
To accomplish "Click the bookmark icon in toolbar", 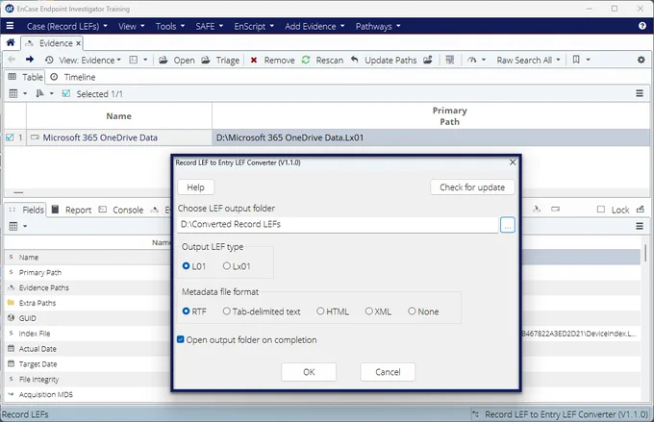I will [x=576, y=60].
